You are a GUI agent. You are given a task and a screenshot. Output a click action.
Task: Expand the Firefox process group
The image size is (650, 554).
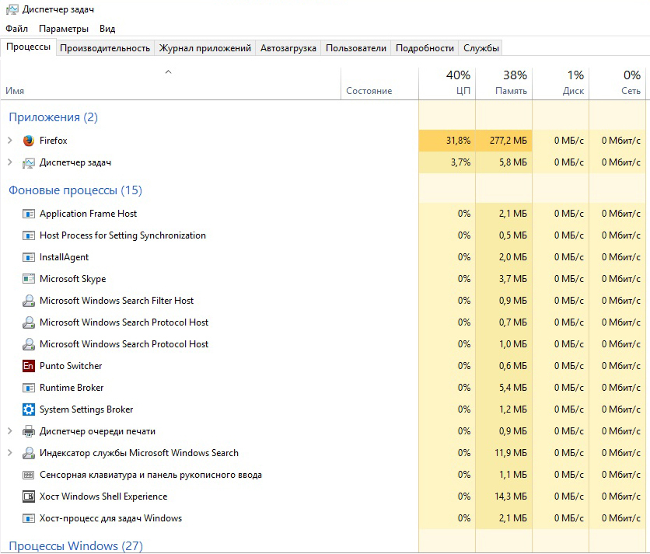[10, 141]
